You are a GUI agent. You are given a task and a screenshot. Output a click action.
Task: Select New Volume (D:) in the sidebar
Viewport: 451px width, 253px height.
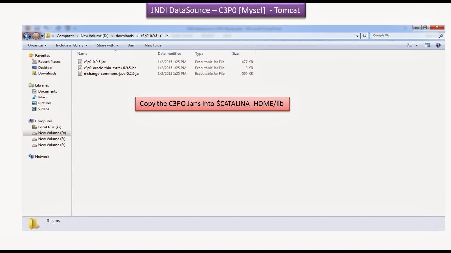52,133
